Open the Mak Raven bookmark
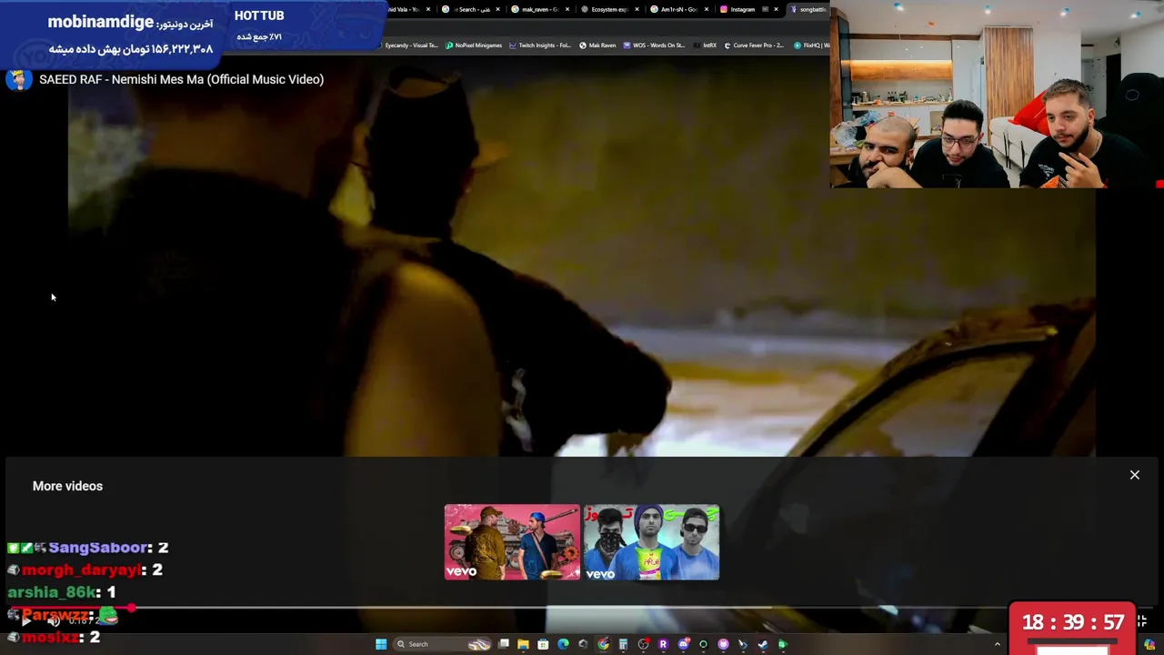The width and height of the screenshot is (1164, 655). 597,45
